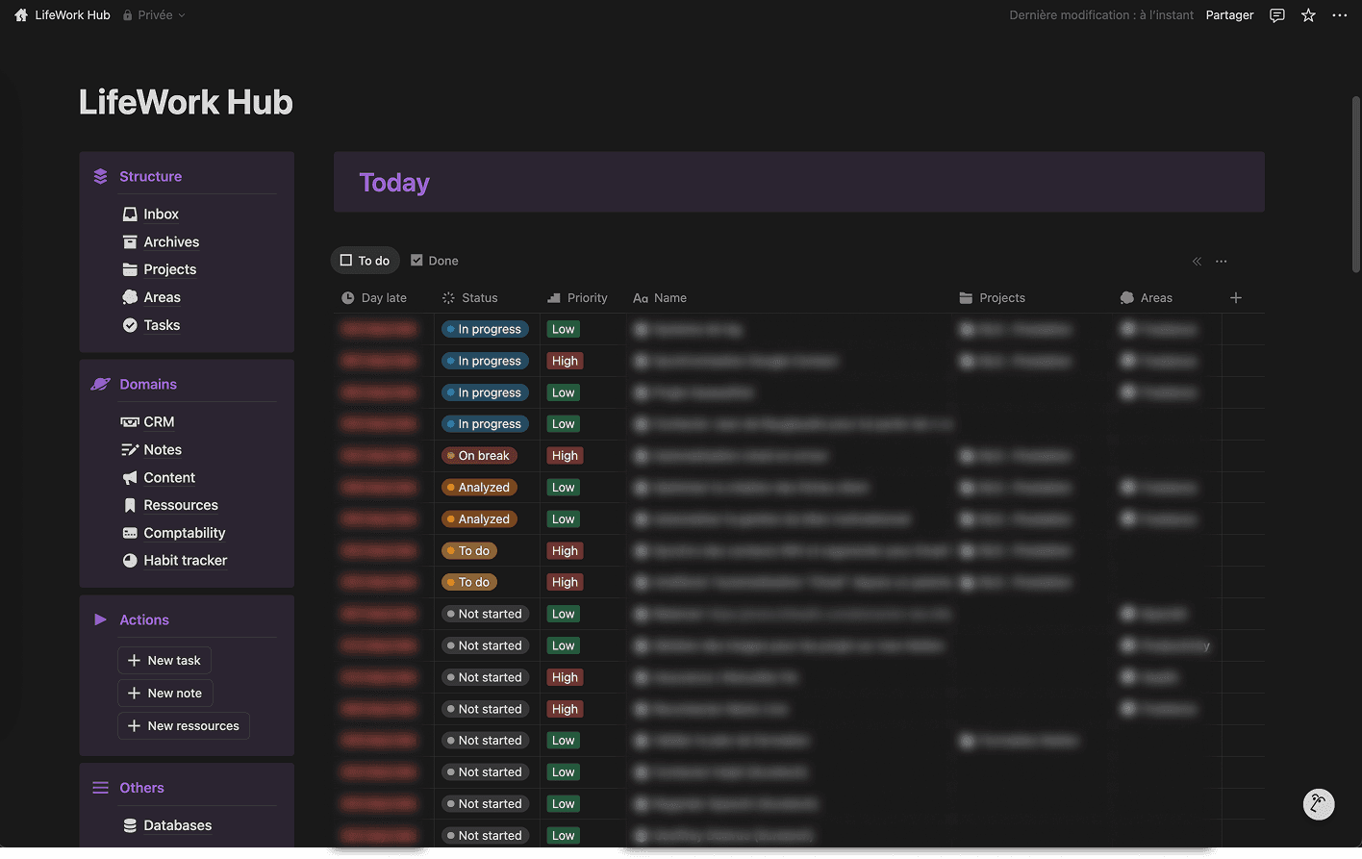Open the comments icon in top bar
The image size is (1362, 859).
[x=1277, y=15]
